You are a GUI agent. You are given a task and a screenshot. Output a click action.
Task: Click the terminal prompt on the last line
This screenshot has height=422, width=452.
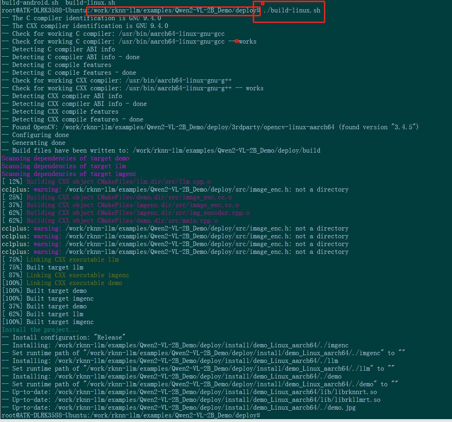(x=131, y=415)
